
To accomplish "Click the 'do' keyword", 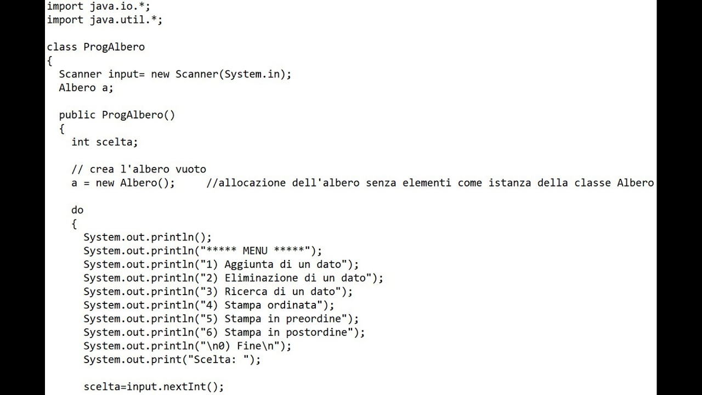I will [x=77, y=210].
